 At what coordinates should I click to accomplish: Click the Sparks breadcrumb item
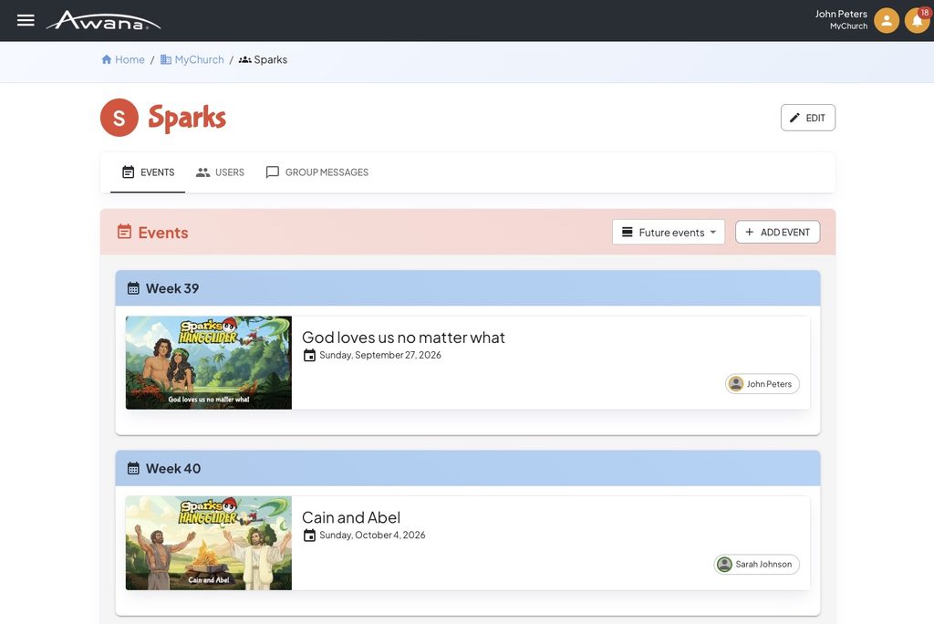click(x=263, y=59)
